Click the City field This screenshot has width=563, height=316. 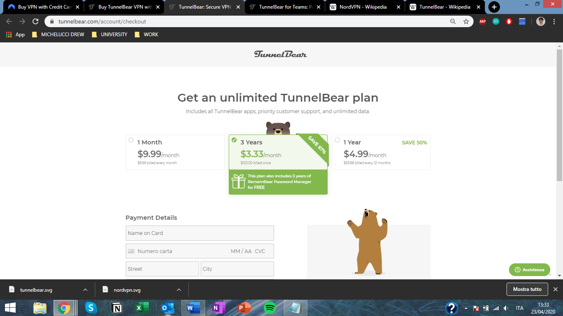237,269
